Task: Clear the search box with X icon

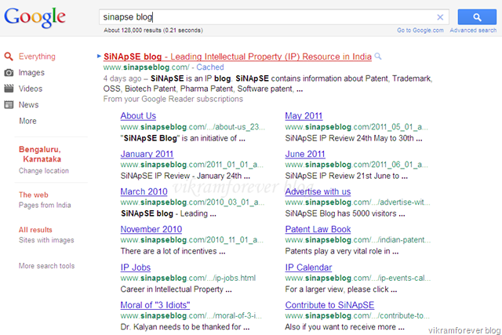Action: [x=440, y=17]
